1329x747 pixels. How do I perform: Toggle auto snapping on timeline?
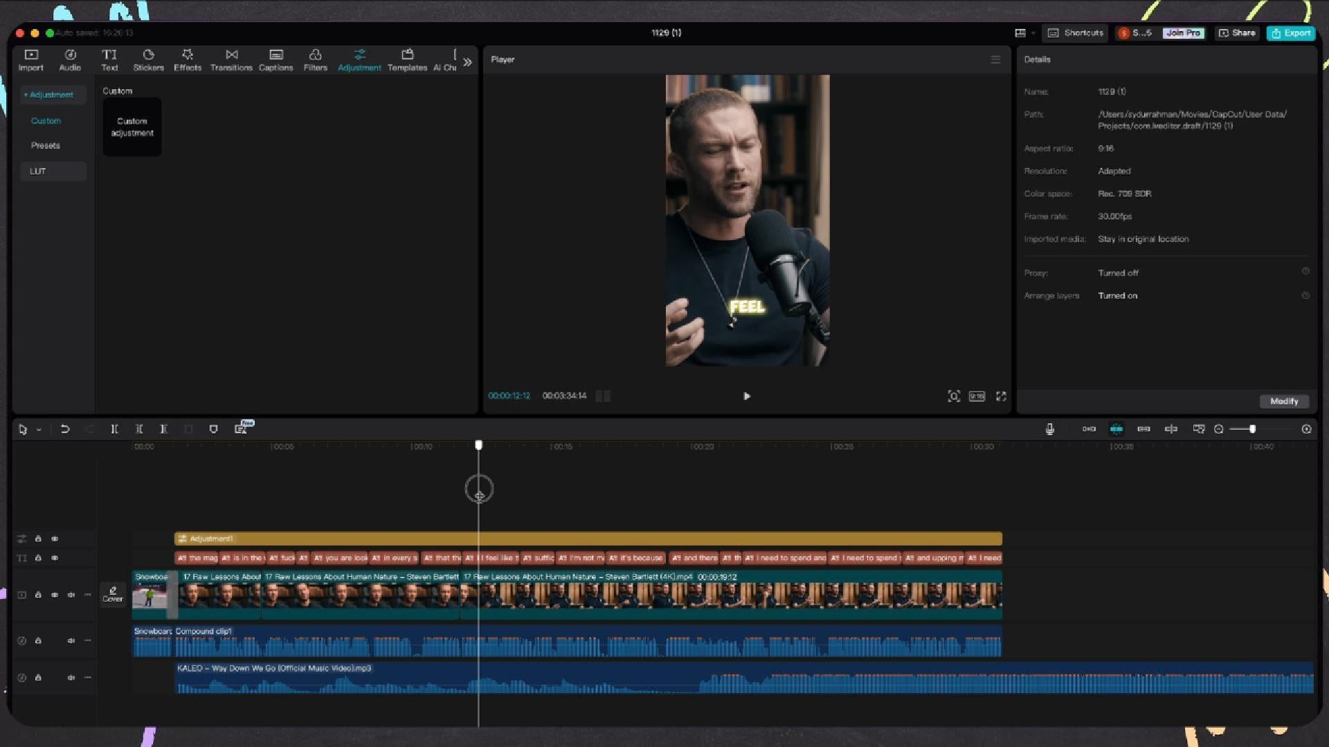tap(1116, 430)
